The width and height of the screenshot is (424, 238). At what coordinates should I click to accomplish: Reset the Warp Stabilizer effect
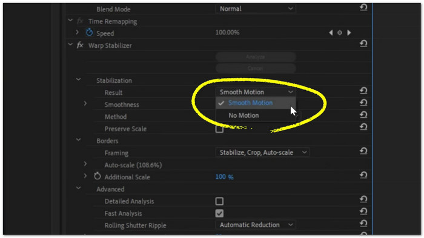(363, 43)
